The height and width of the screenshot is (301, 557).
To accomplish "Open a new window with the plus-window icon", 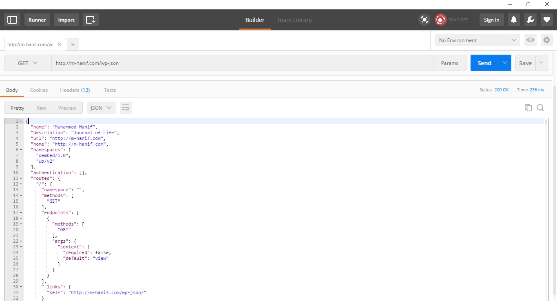I will (91, 20).
